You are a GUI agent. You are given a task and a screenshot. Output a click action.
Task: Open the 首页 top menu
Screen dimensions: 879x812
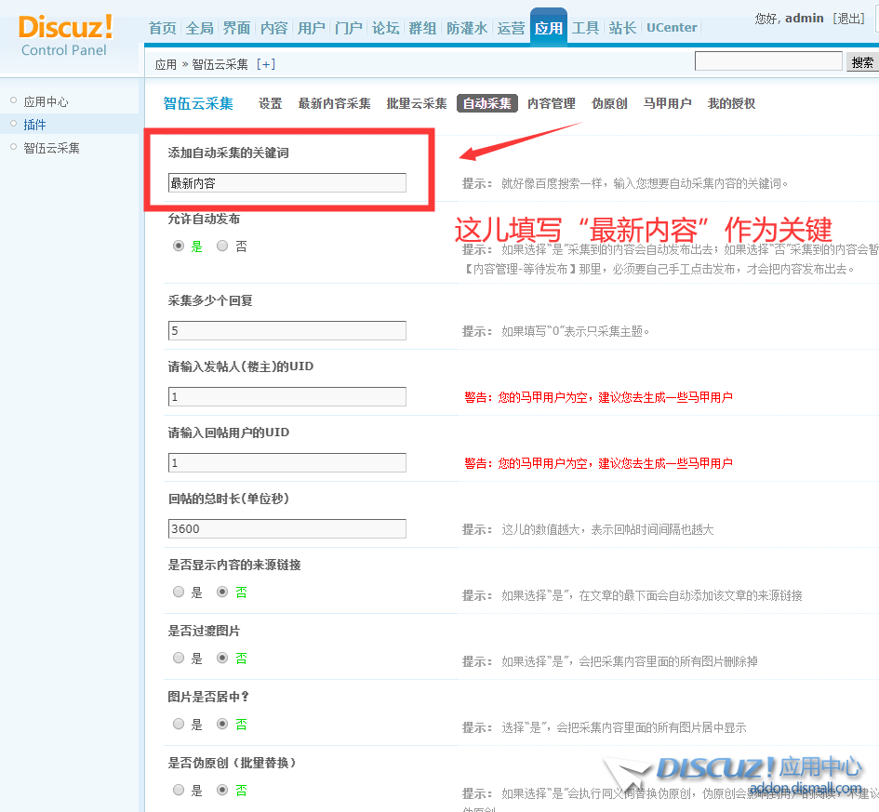tap(163, 28)
